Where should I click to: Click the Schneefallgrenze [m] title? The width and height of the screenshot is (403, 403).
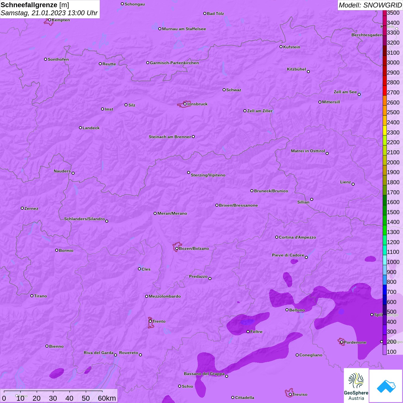35,5
